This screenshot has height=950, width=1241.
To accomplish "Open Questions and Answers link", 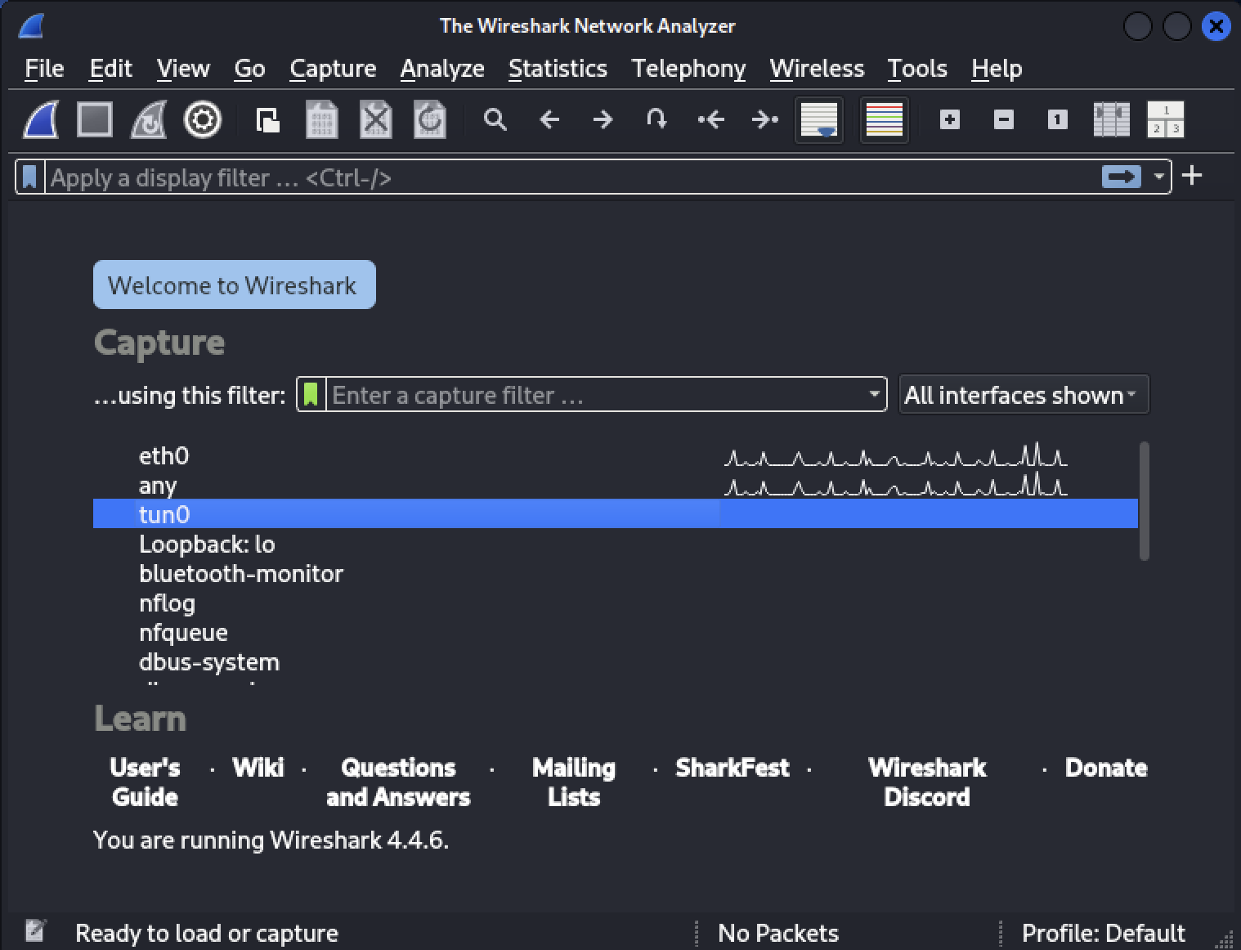I will point(398,782).
